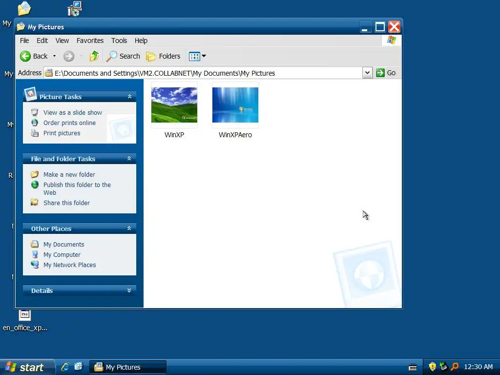Click Make a new folder
This screenshot has width=500, height=375.
pos(69,174)
